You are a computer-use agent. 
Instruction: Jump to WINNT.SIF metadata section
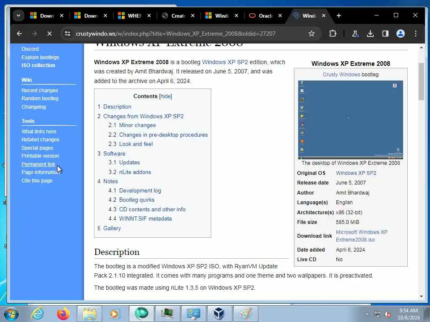145,219
